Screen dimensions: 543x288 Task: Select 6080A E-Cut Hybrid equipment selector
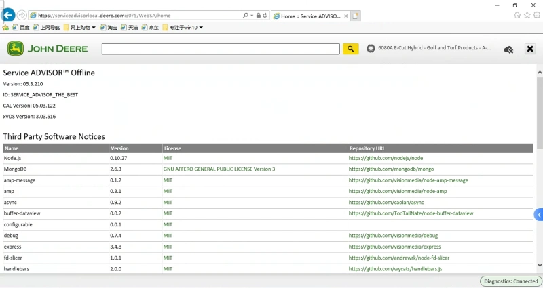[429, 49]
